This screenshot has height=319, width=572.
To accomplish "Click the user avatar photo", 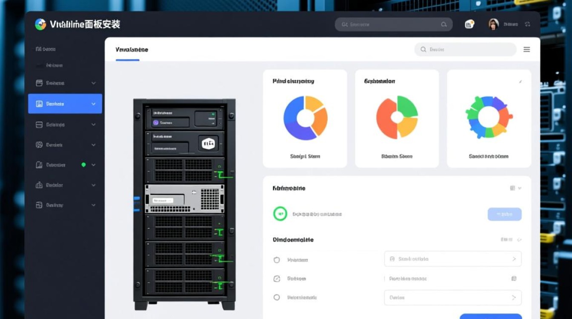I will tap(493, 24).
